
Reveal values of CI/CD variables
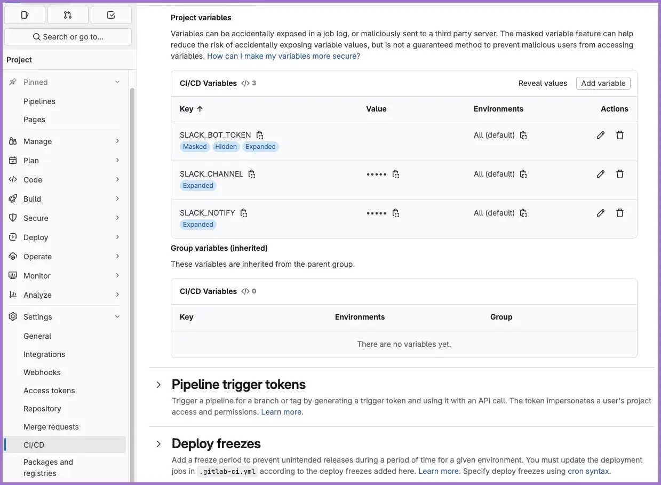click(543, 83)
